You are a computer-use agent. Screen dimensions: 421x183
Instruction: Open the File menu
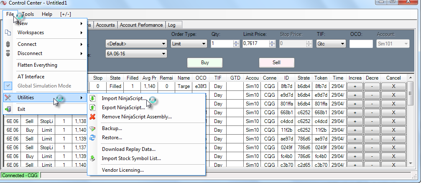coord(10,14)
